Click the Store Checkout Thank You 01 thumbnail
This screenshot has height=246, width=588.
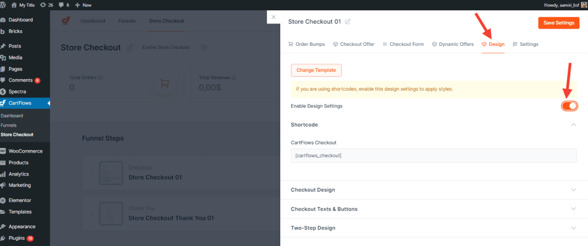click(111, 213)
